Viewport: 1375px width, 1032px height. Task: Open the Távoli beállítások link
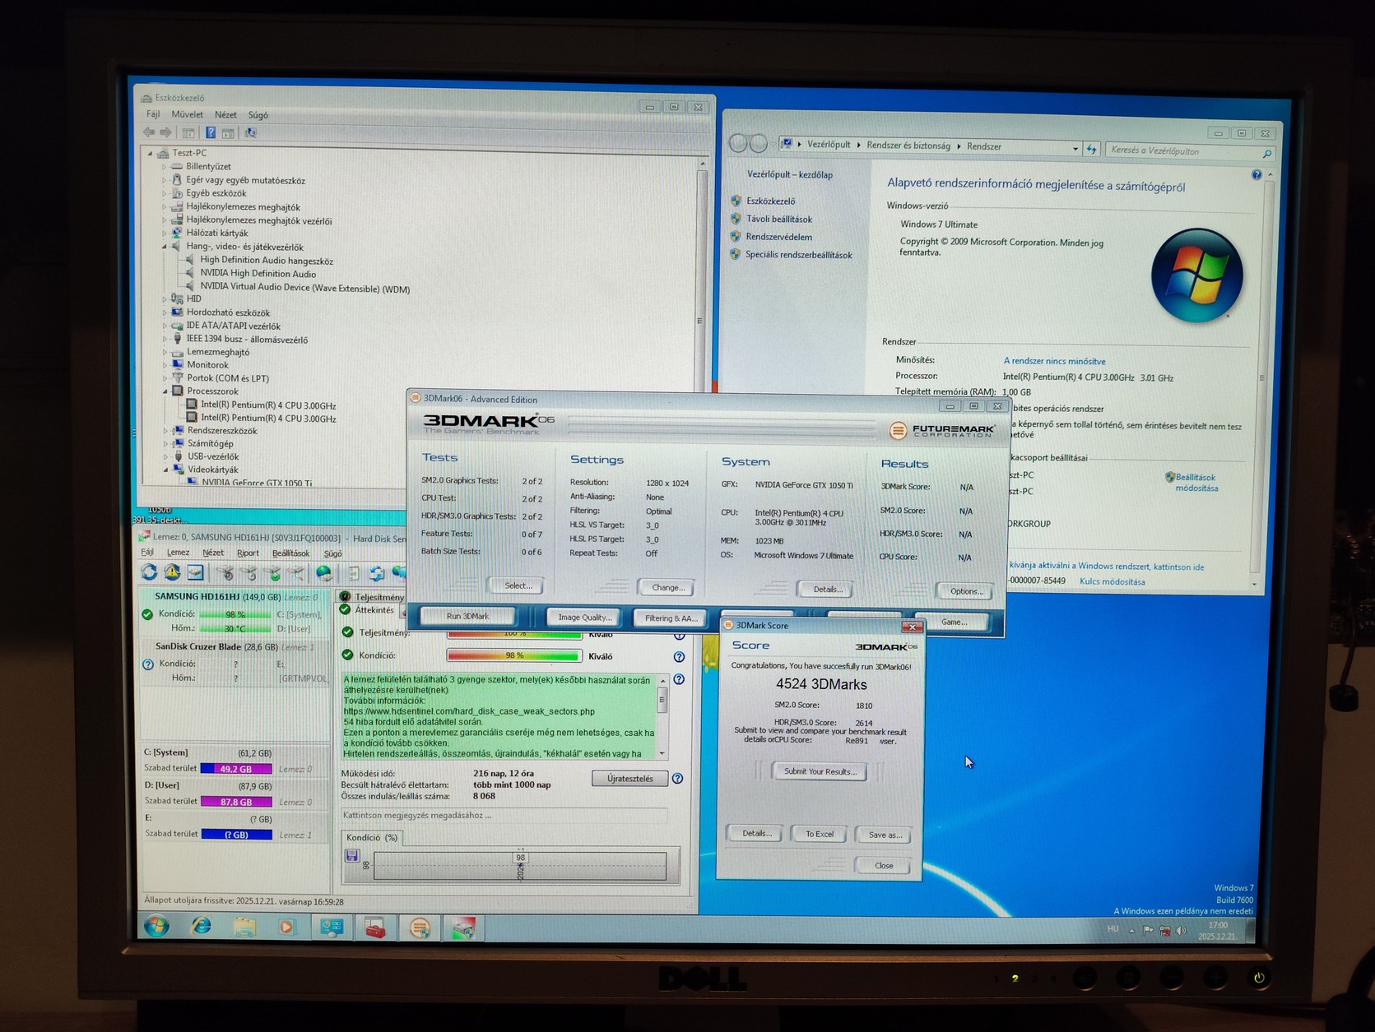(x=778, y=219)
